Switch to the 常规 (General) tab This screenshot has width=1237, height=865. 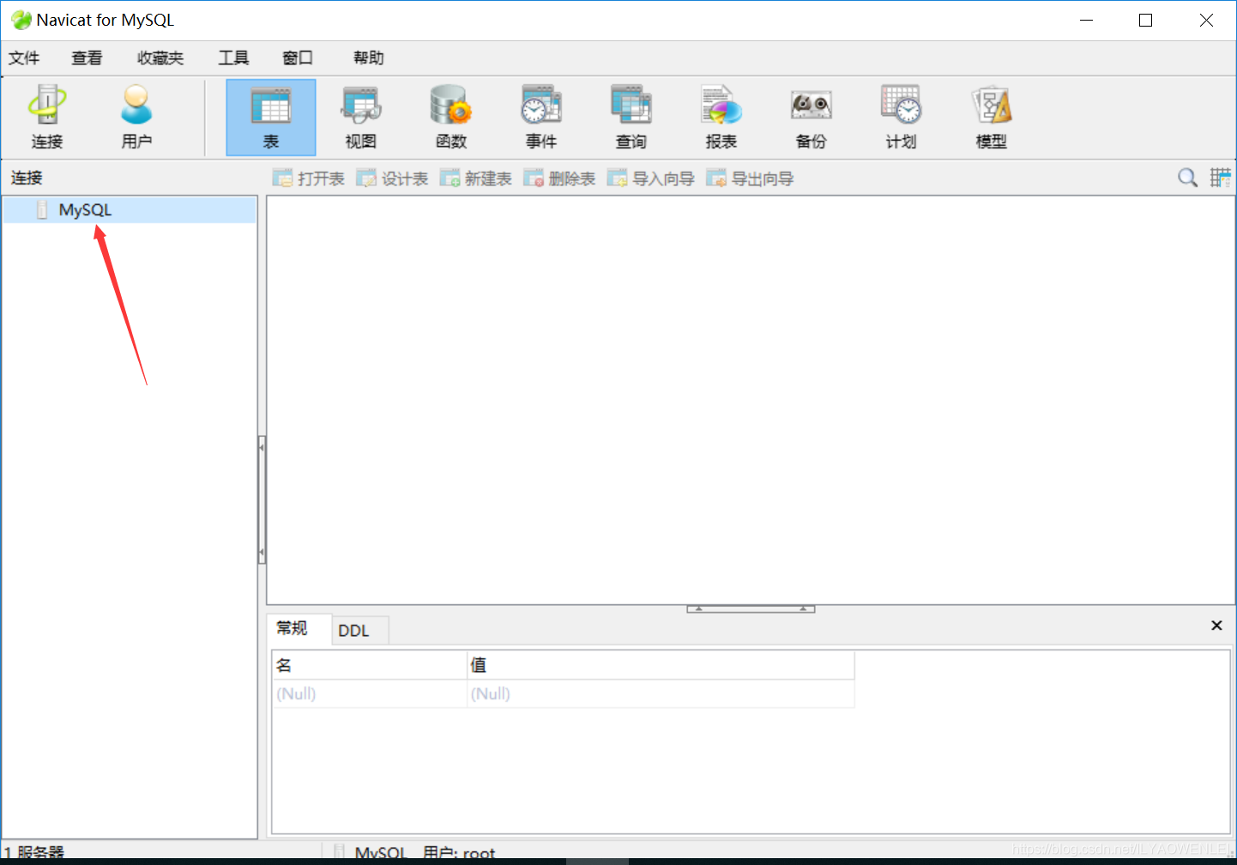pyautogui.click(x=299, y=629)
